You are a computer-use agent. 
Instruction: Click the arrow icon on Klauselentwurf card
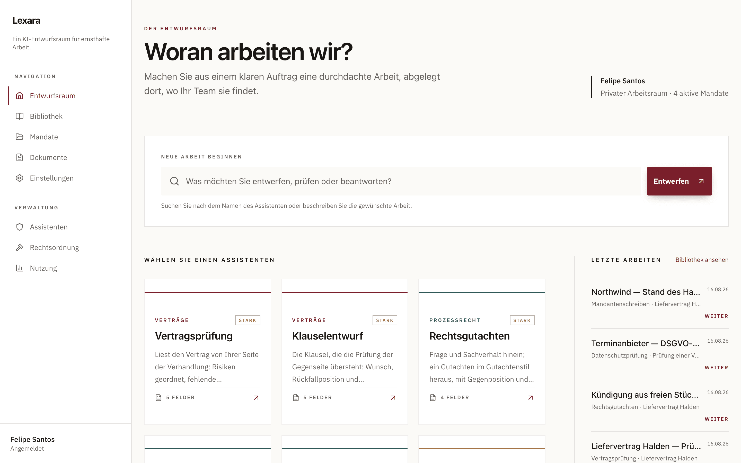point(393,397)
